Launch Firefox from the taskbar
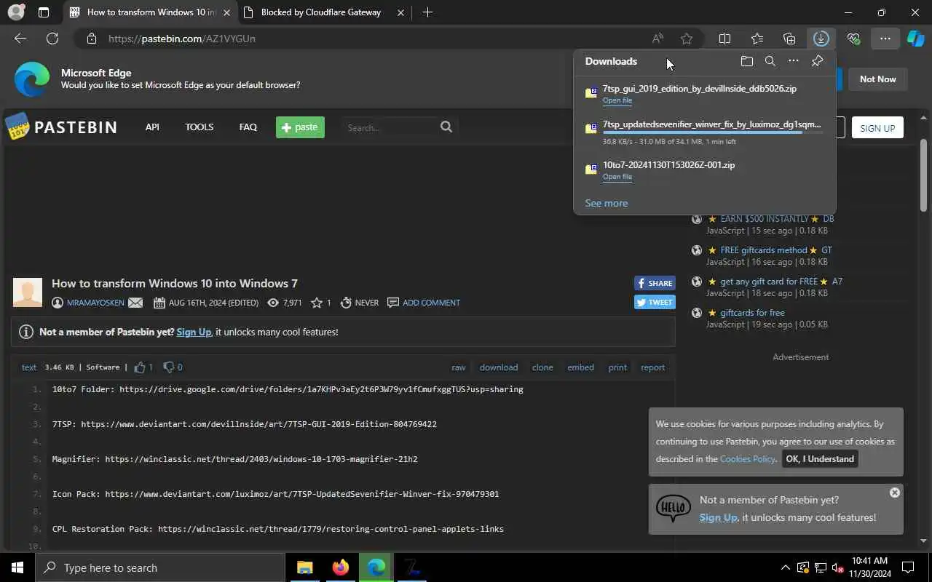This screenshot has width=932, height=582. click(x=340, y=567)
